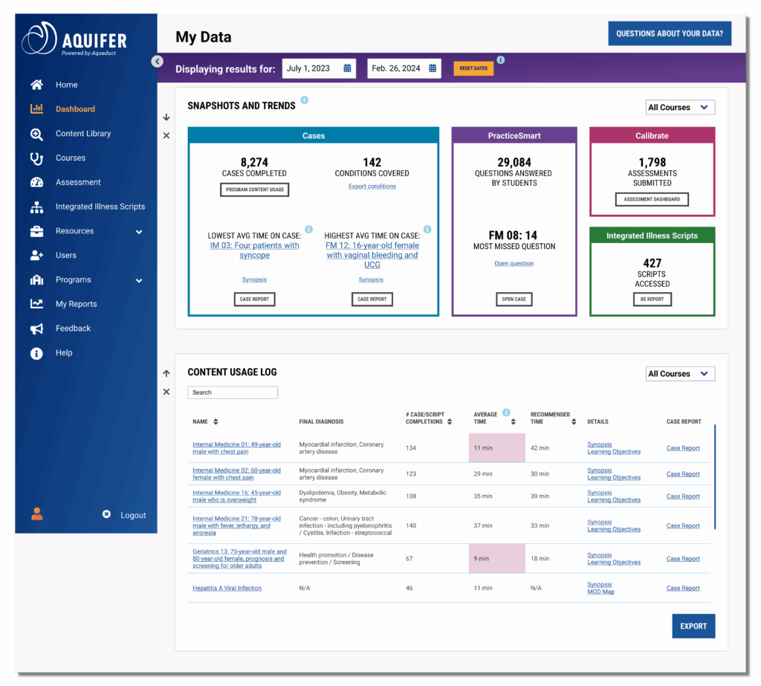Collapse sidebar with round chevron button
Image resolution: width=761 pixels, height=686 pixels.
click(x=157, y=61)
